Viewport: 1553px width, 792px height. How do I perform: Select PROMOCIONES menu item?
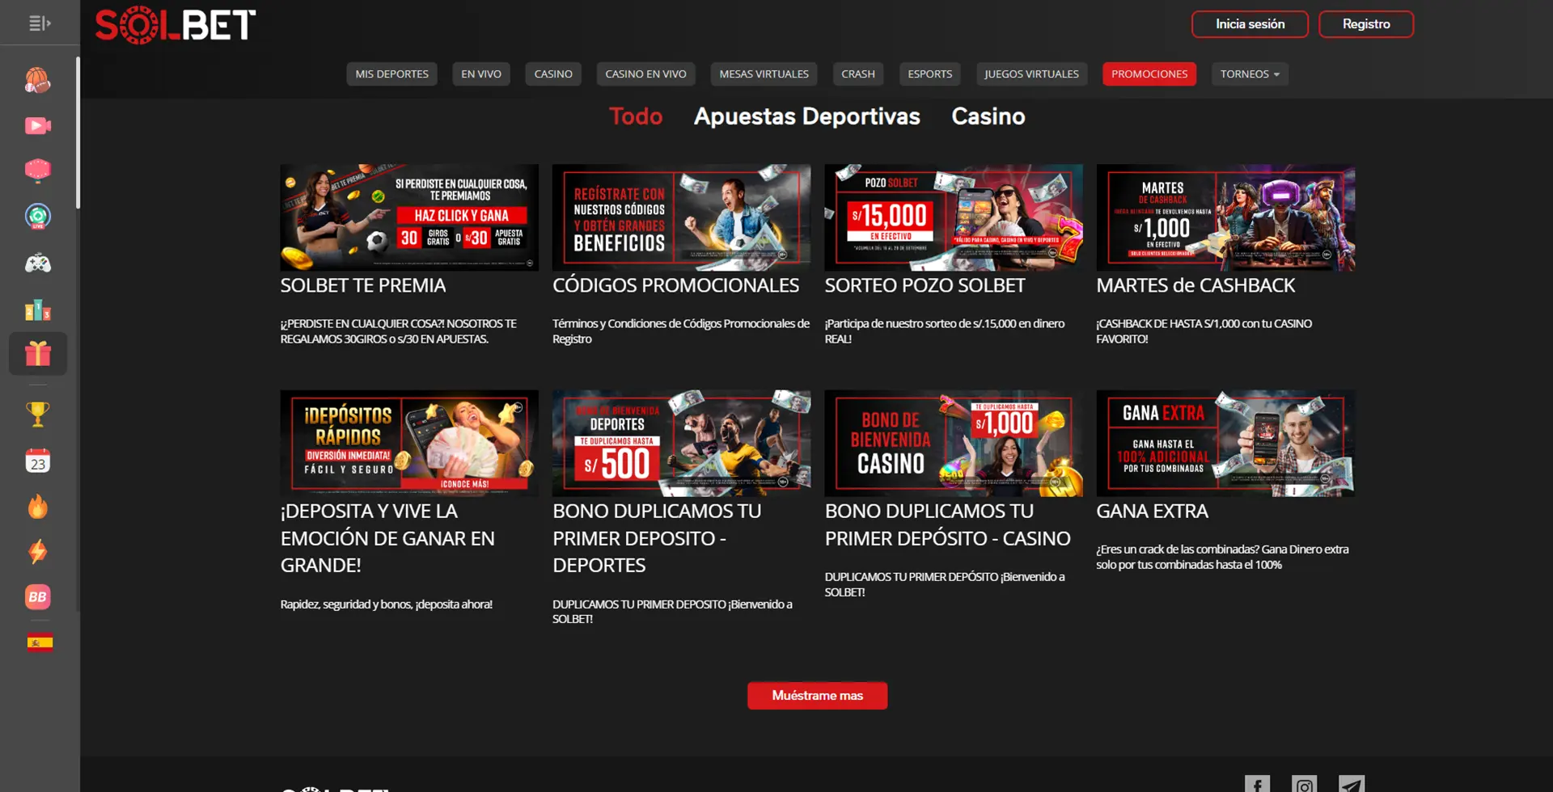(x=1149, y=74)
